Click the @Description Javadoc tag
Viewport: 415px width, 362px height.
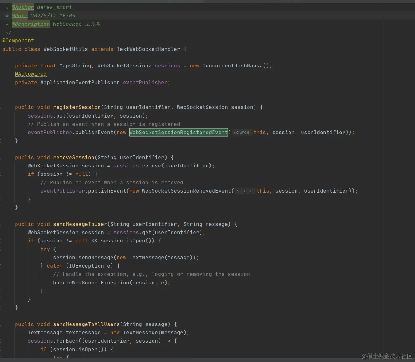(x=31, y=24)
